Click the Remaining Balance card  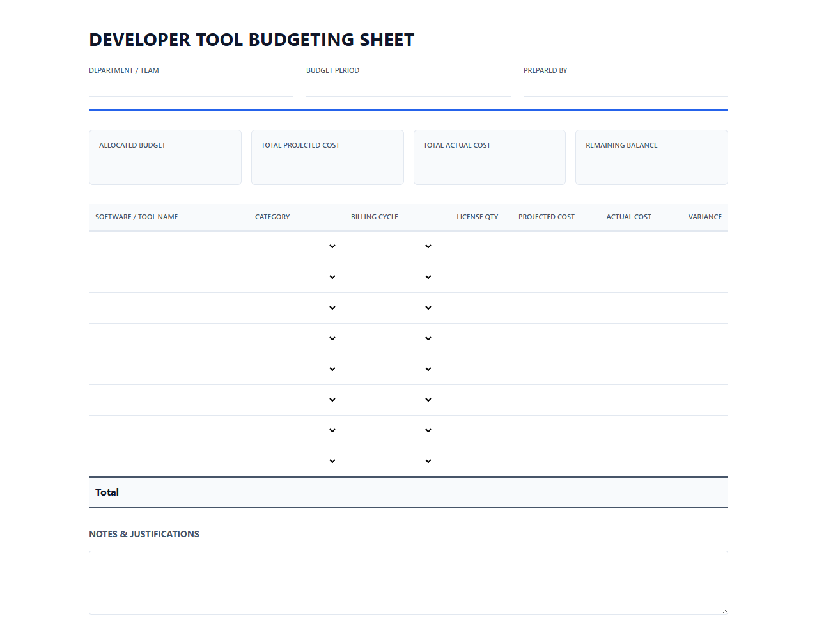click(651, 157)
